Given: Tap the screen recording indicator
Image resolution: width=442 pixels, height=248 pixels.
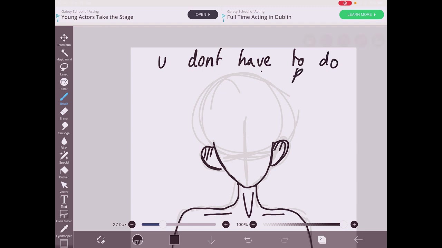Looking at the screenshot, I should (345, 3).
